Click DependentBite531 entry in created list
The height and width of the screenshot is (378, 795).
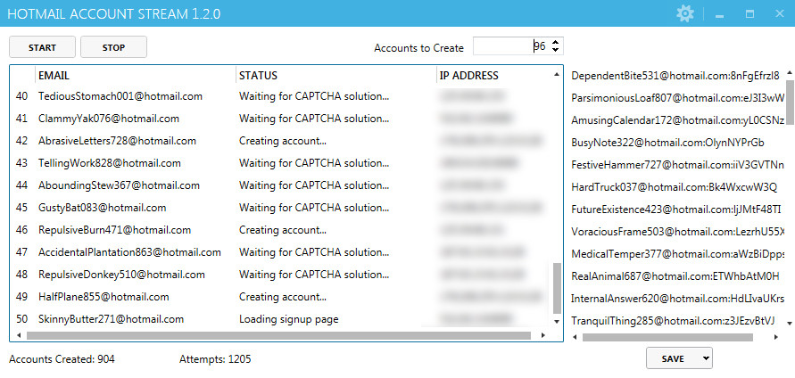675,76
